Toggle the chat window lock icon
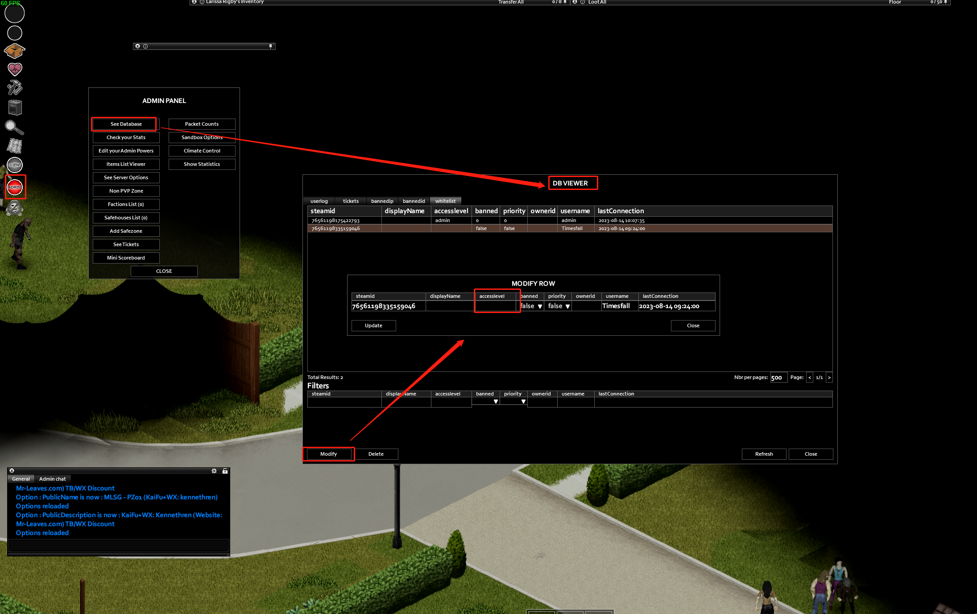This screenshot has width=977, height=614. 225,471
